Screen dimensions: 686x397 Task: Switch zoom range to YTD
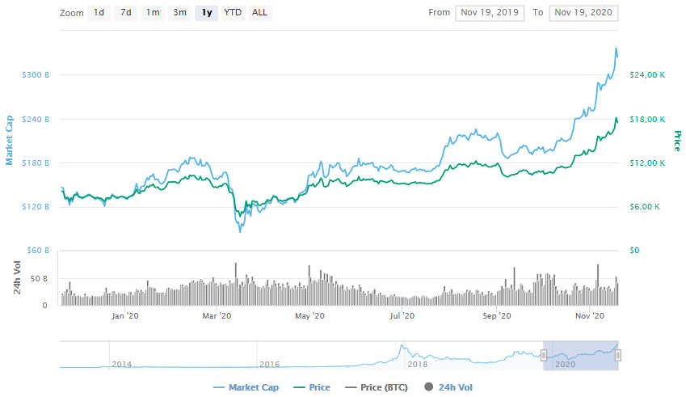click(233, 13)
